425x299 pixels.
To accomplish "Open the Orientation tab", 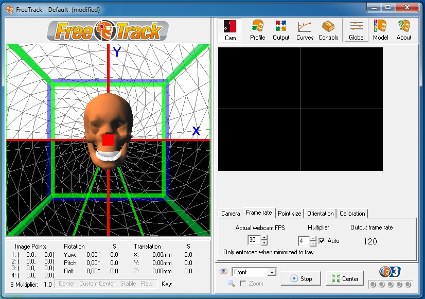I will 321,214.
